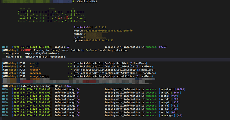
Task: Click the [sccts] cluster label
Action: (164, 96)
